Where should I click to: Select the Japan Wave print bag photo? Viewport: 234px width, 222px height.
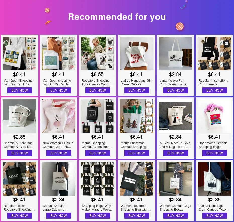tap(176, 53)
